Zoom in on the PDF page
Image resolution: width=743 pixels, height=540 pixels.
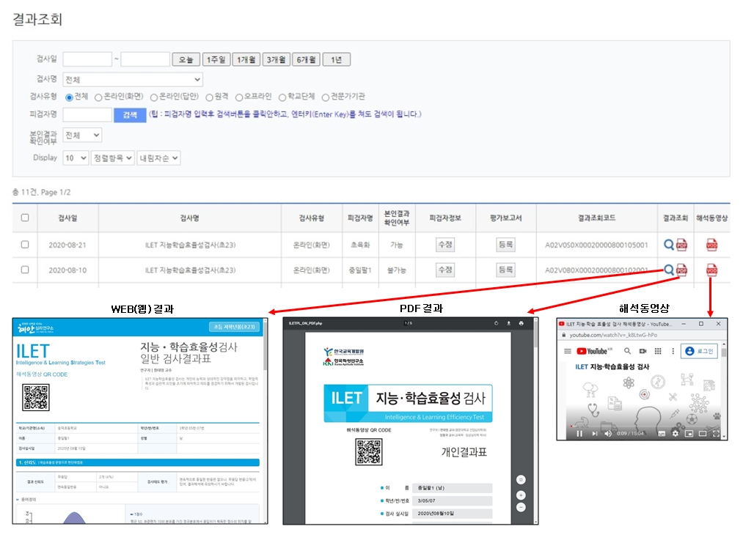click(x=521, y=495)
